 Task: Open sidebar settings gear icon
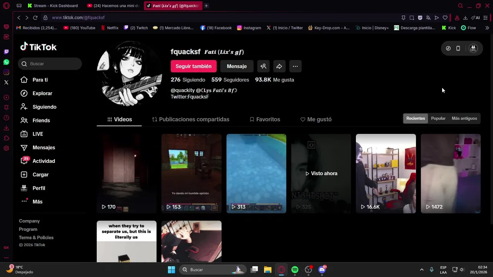pos(6,149)
